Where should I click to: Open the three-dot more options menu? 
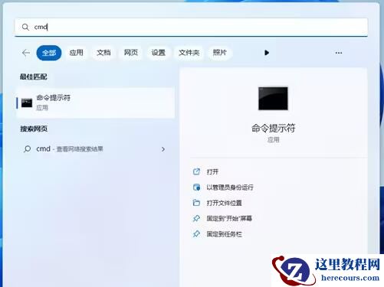pyautogui.click(x=339, y=53)
